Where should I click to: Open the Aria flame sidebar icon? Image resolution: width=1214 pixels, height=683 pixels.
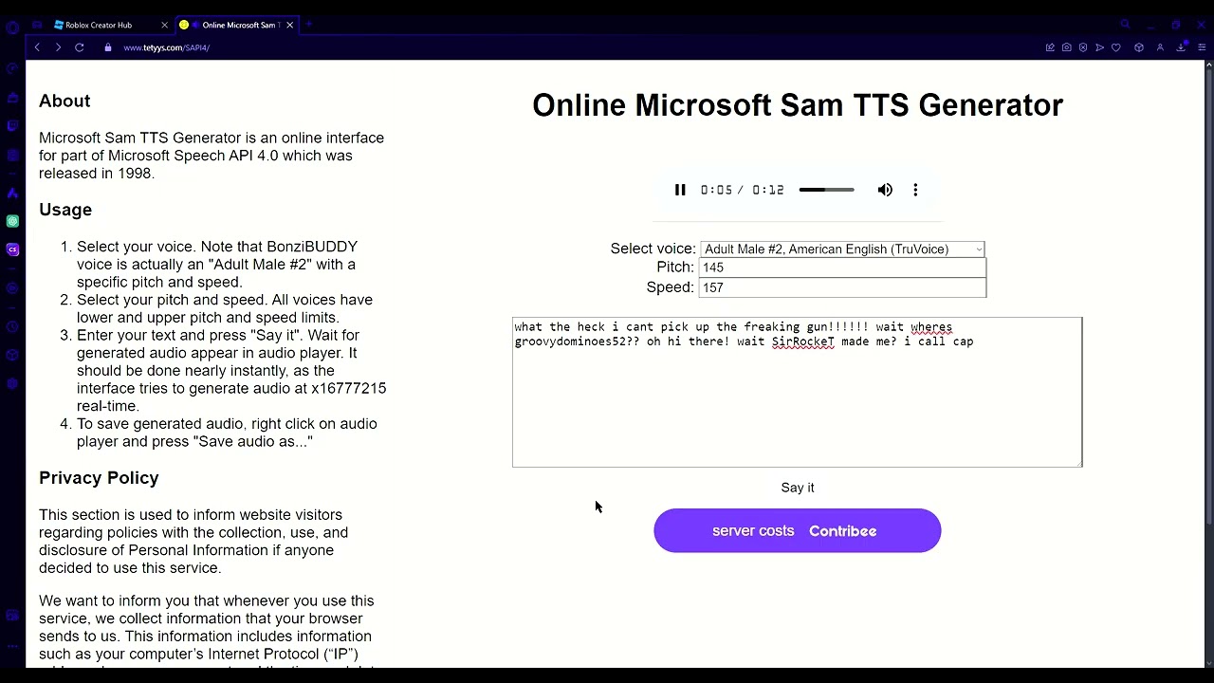(x=12, y=193)
